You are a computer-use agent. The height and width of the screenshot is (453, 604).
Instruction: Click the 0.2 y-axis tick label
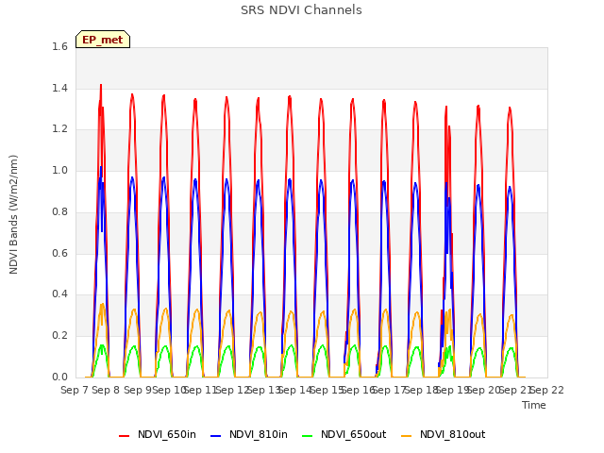click(x=59, y=336)
